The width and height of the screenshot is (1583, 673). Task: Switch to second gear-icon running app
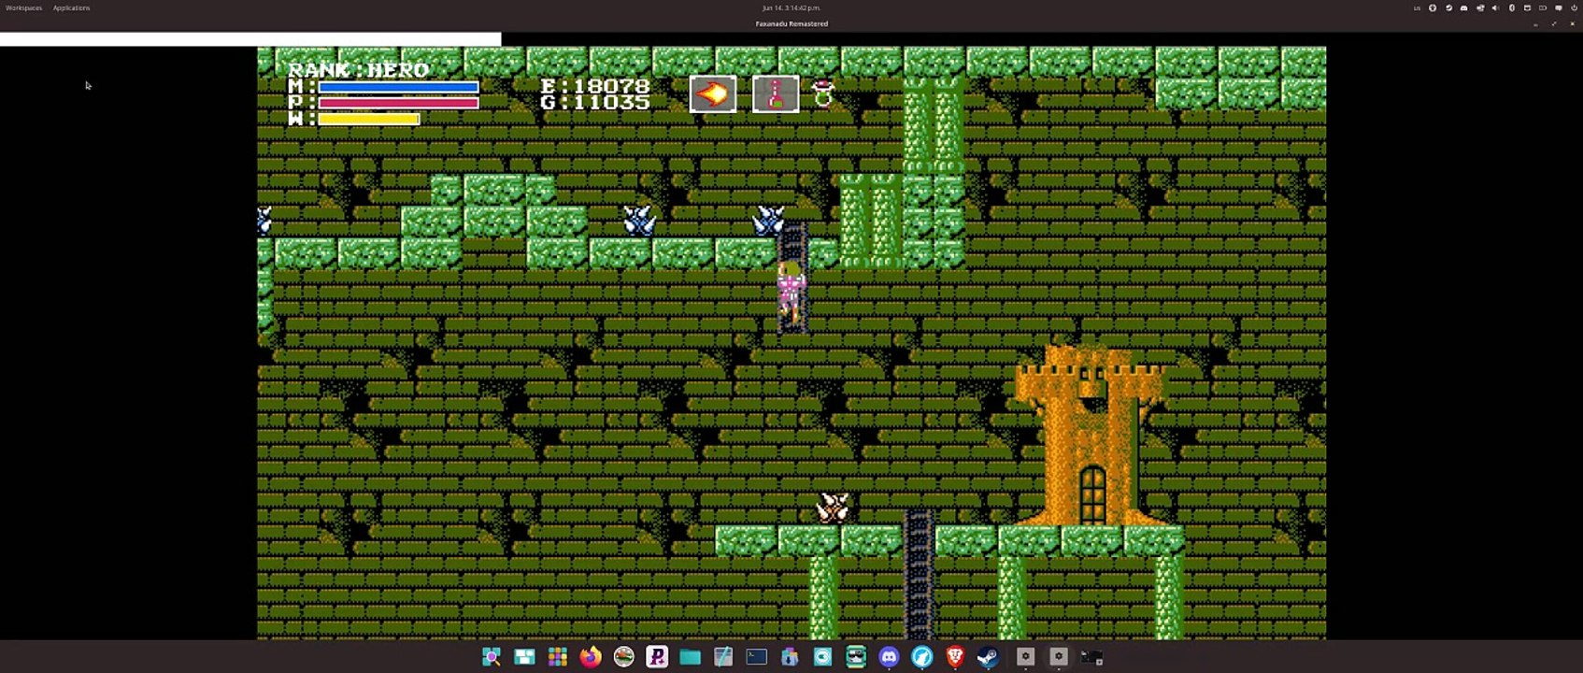[1059, 657]
